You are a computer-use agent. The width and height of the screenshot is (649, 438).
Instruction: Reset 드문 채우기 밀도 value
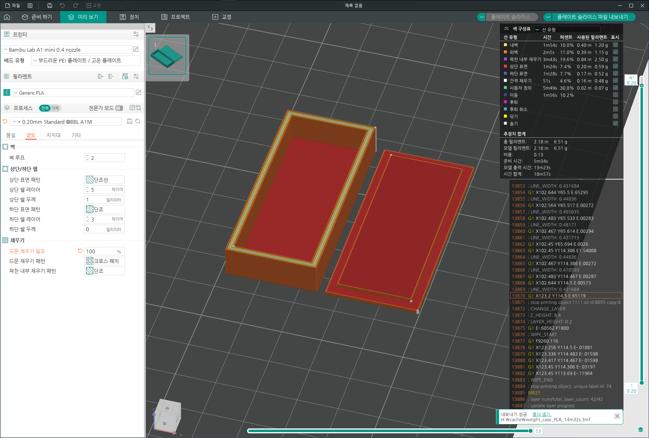click(x=80, y=251)
